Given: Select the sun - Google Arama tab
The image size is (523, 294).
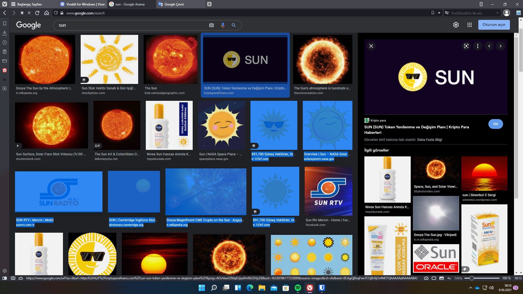Looking at the screenshot, I should point(132,4).
